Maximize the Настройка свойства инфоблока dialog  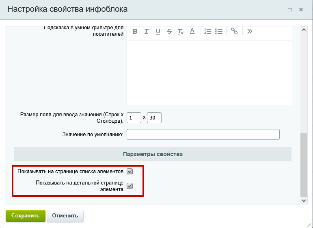click(289, 10)
